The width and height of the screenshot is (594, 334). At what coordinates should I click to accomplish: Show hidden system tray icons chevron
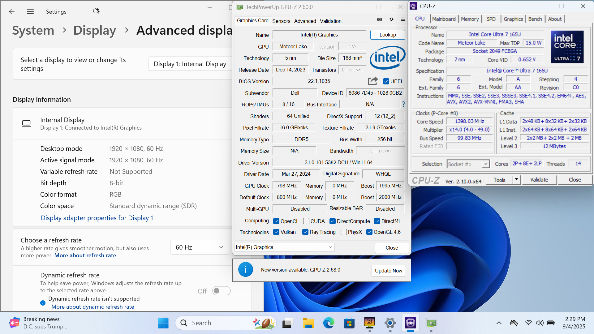pyautogui.click(x=499, y=323)
